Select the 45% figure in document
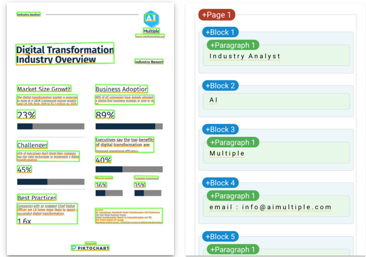This screenshot has width=366, height=257. (x=24, y=169)
